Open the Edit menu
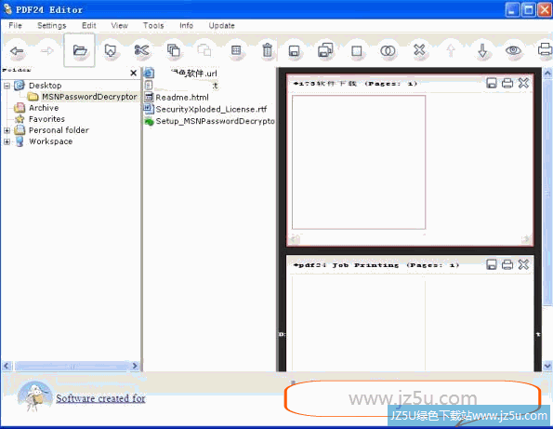553x429 pixels. click(x=89, y=25)
